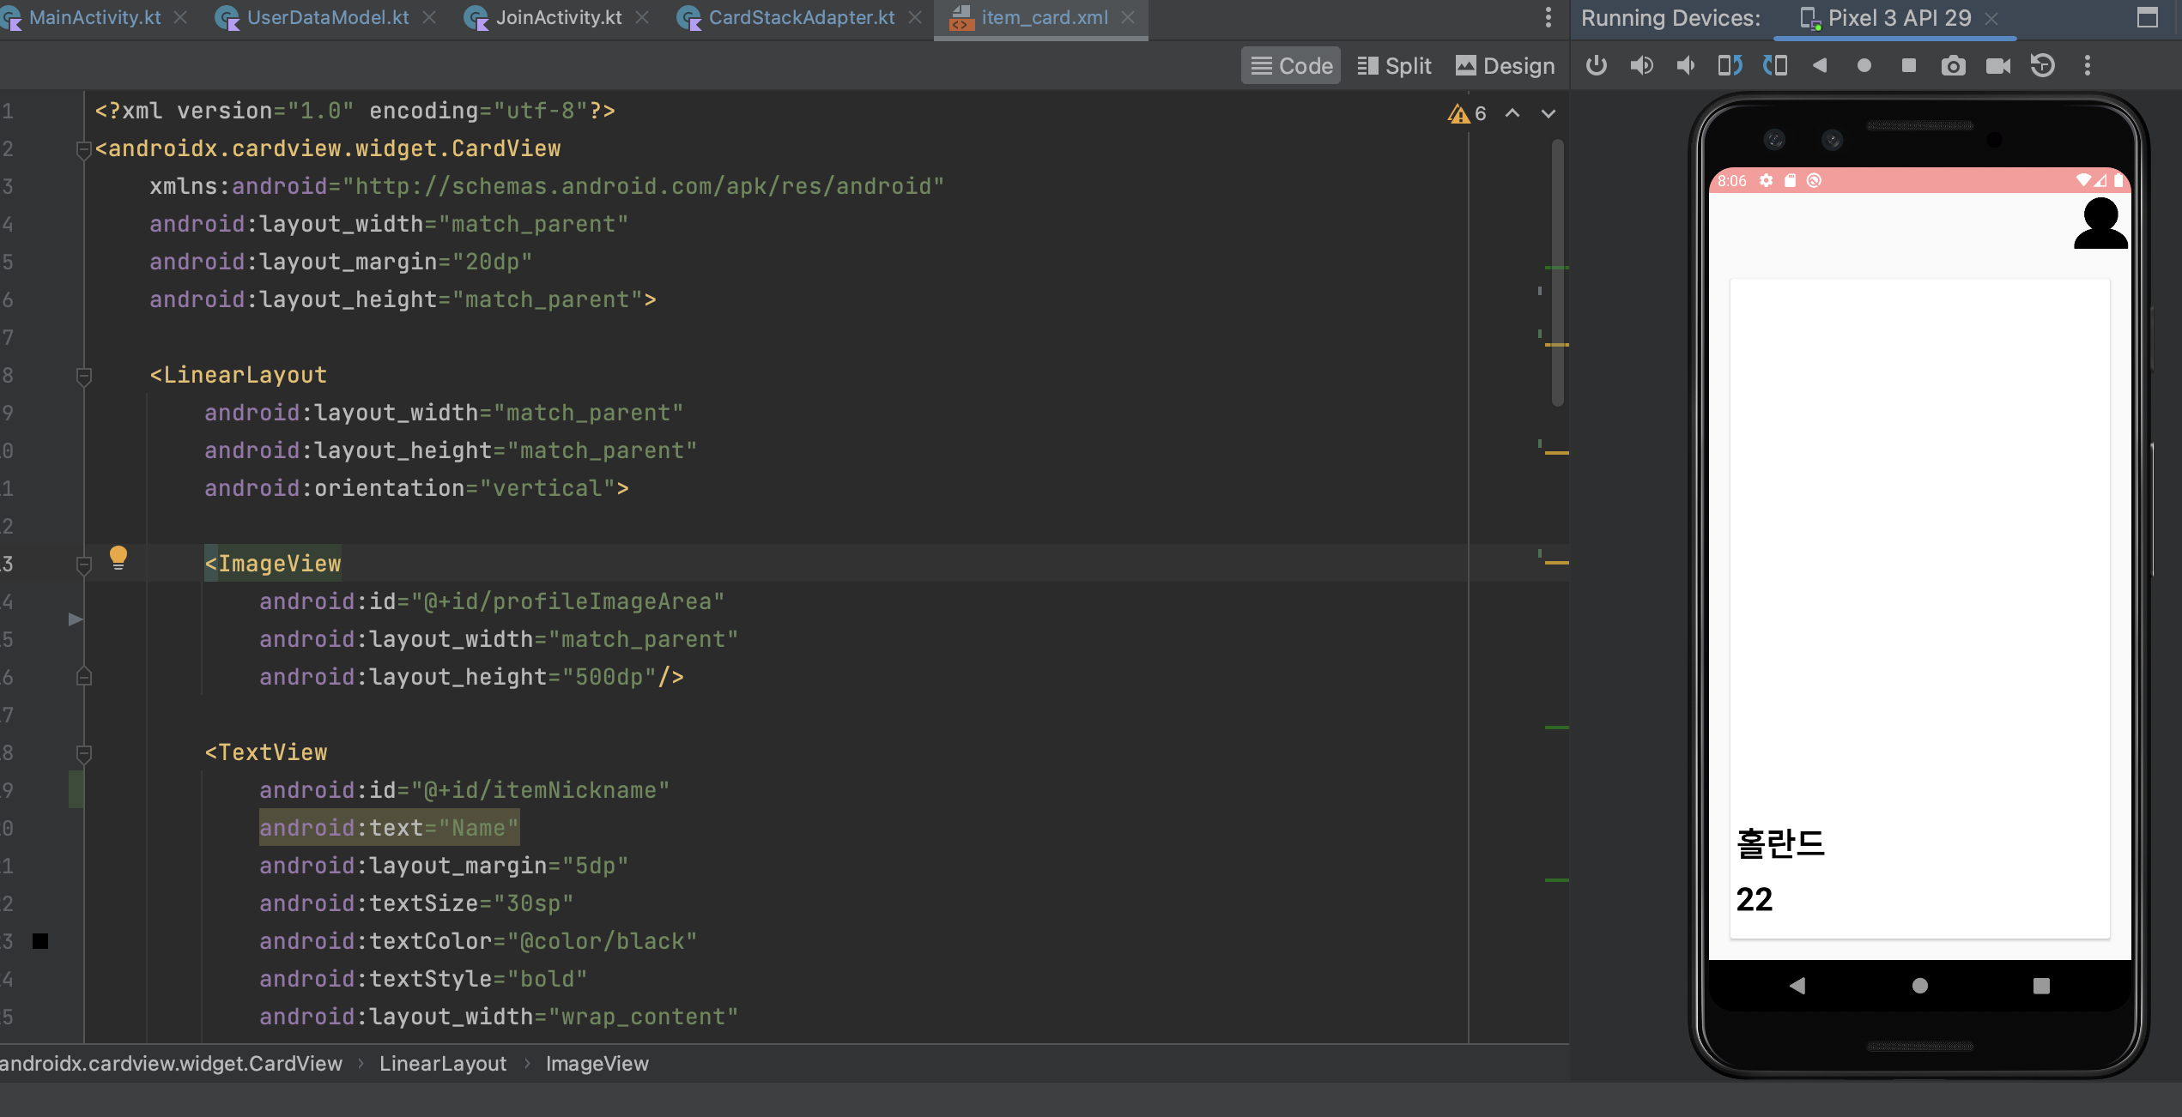Click the LinearLayout breadcrumb
Image resolution: width=2182 pixels, height=1117 pixels.
click(443, 1064)
